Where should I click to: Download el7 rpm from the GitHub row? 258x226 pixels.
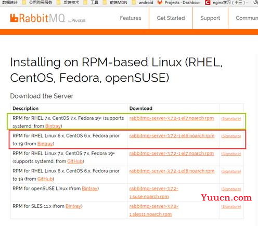click(172, 154)
